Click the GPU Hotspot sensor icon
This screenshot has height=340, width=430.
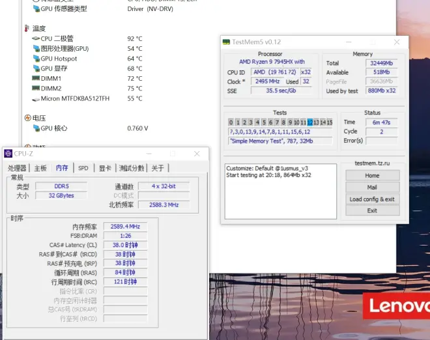(x=35, y=59)
